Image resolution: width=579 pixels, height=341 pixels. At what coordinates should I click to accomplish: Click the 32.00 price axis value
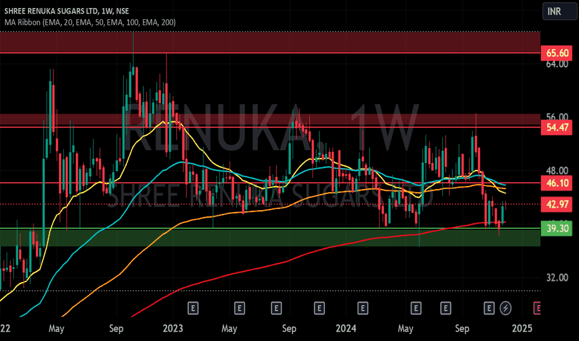(x=557, y=278)
